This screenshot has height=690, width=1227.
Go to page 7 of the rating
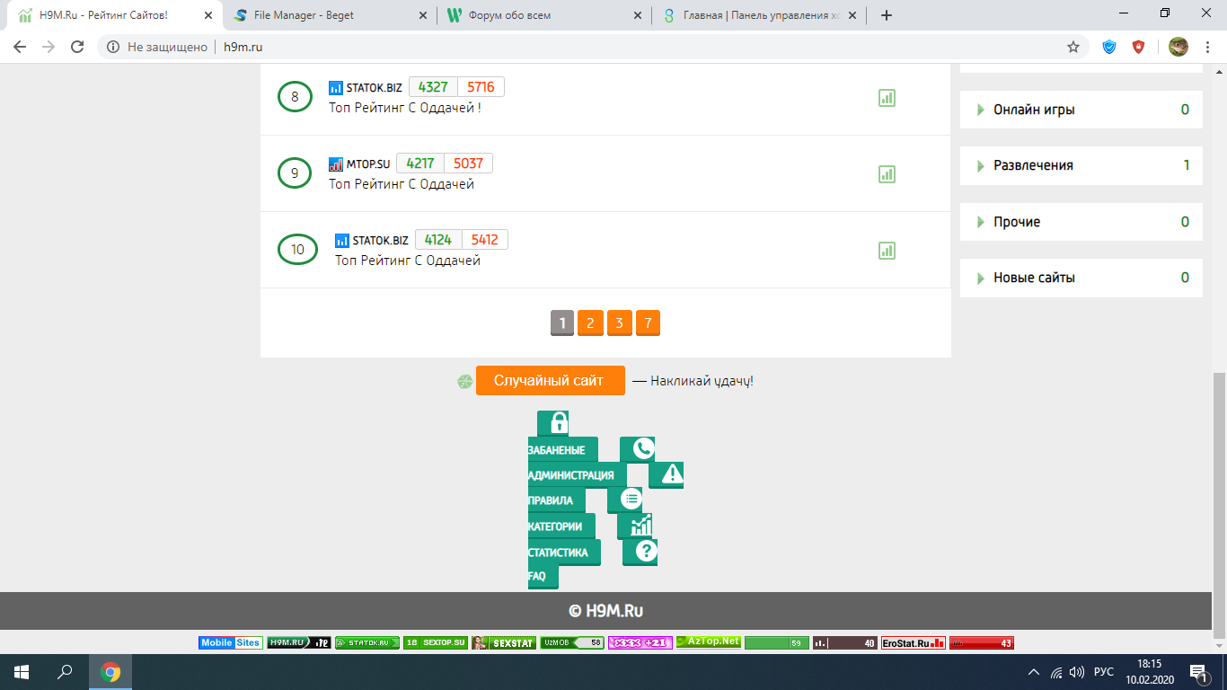648,323
